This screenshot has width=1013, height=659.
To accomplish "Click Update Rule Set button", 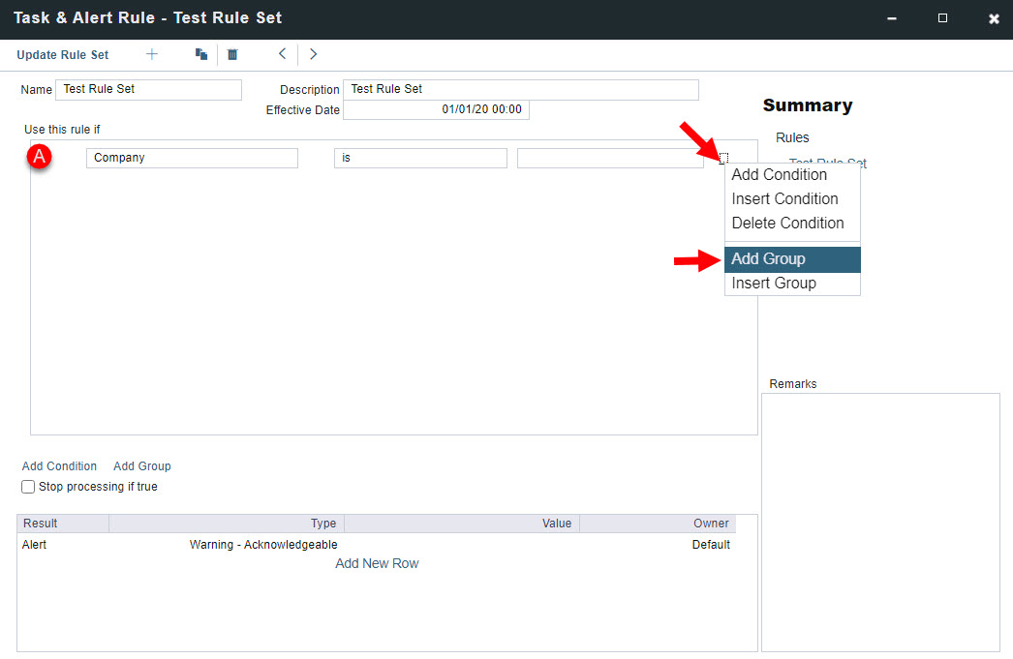I will pyautogui.click(x=63, y=55).
